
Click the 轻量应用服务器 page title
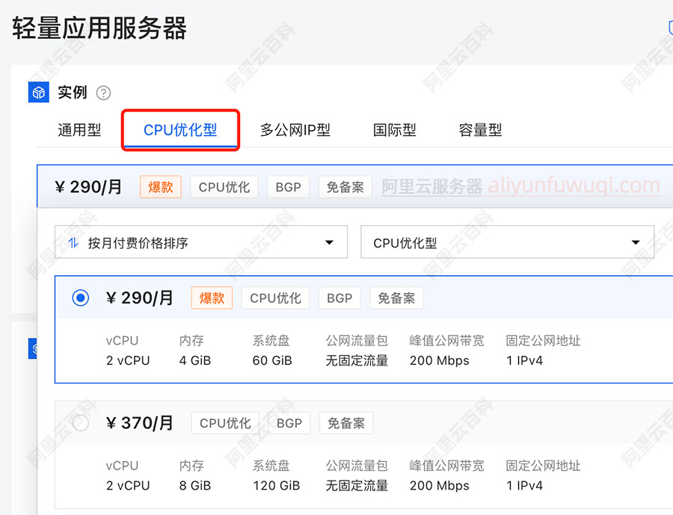pyautogui.click(x=99, y=28)
